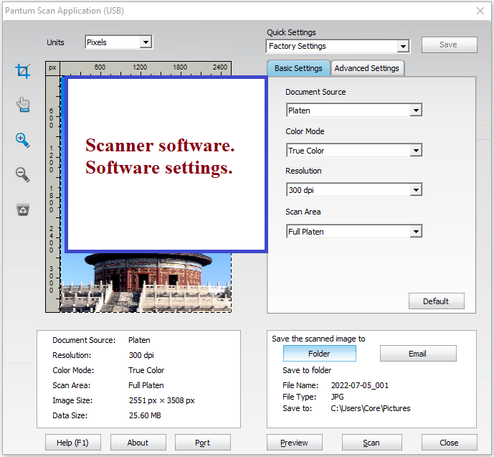Choose Email as save destination
The width and height of the screenshot is (494, 457).
417,354
